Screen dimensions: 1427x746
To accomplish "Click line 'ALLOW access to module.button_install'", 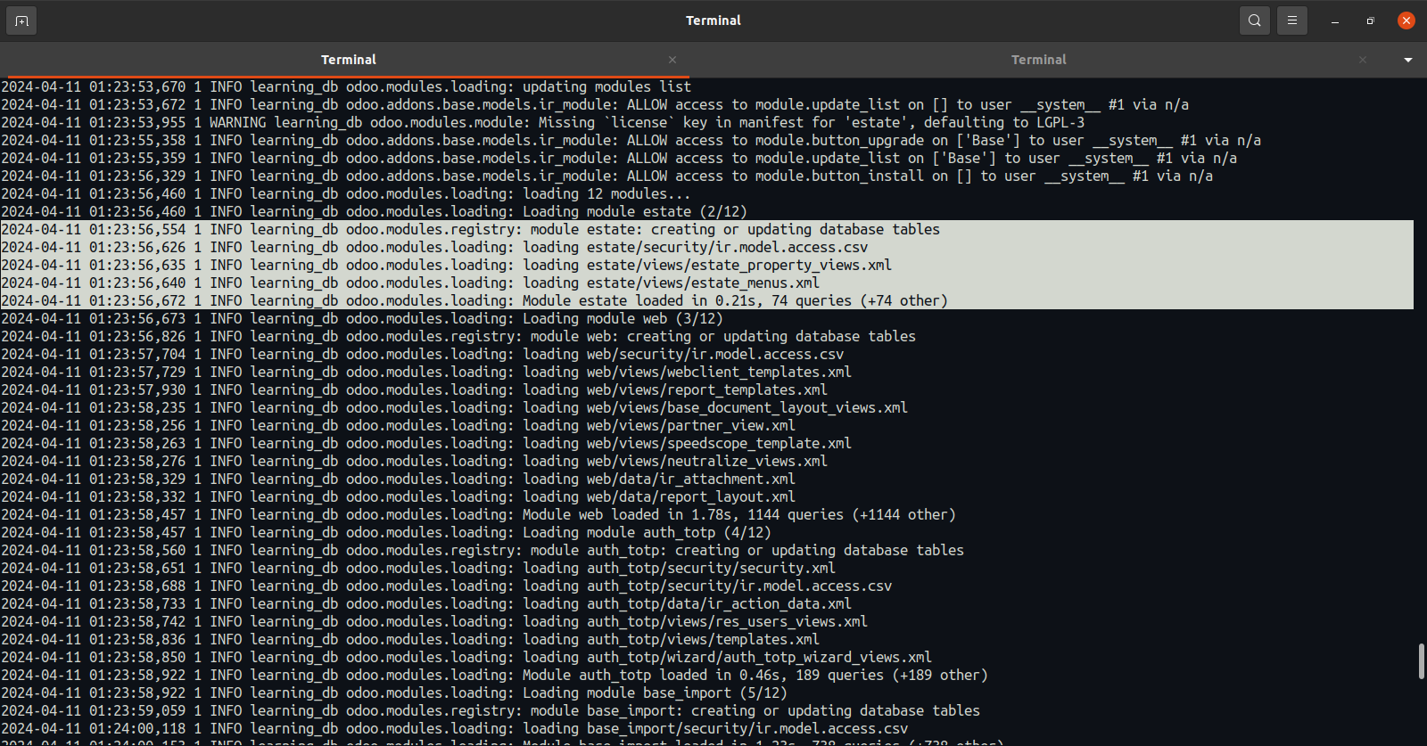I will click(607, 176).
